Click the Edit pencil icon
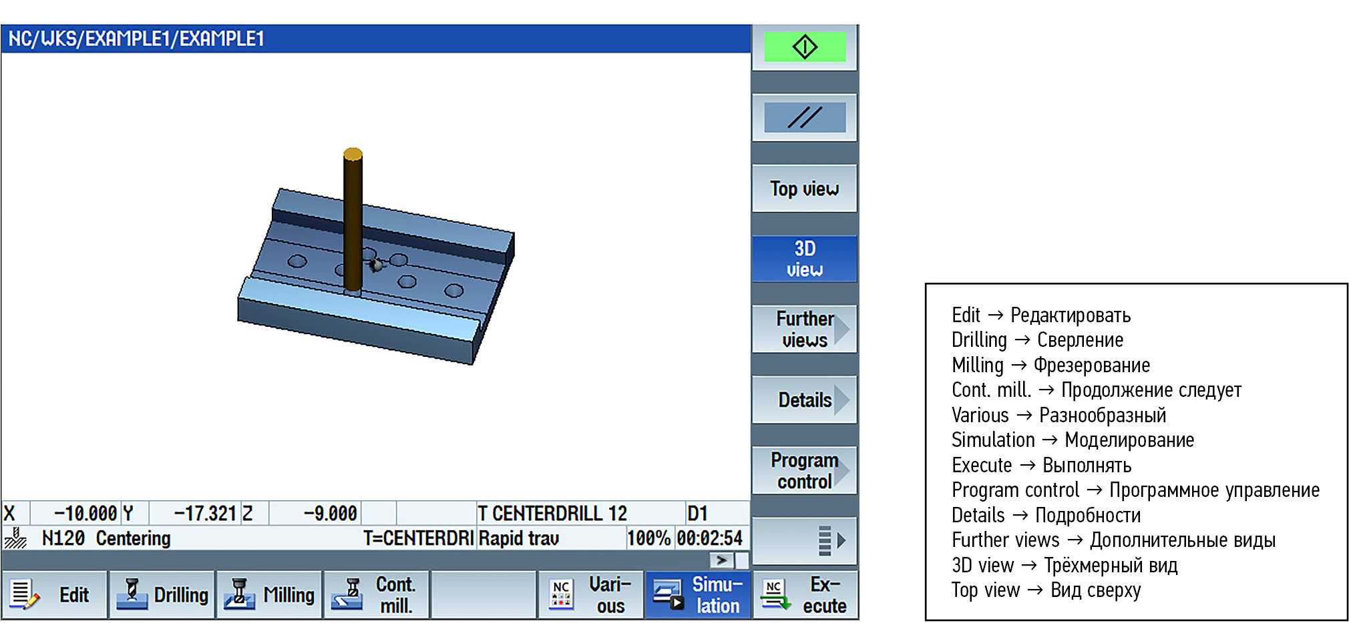The height and width of the screenshot is (623, 1349). pyautogui.click(x=24, y=594)
